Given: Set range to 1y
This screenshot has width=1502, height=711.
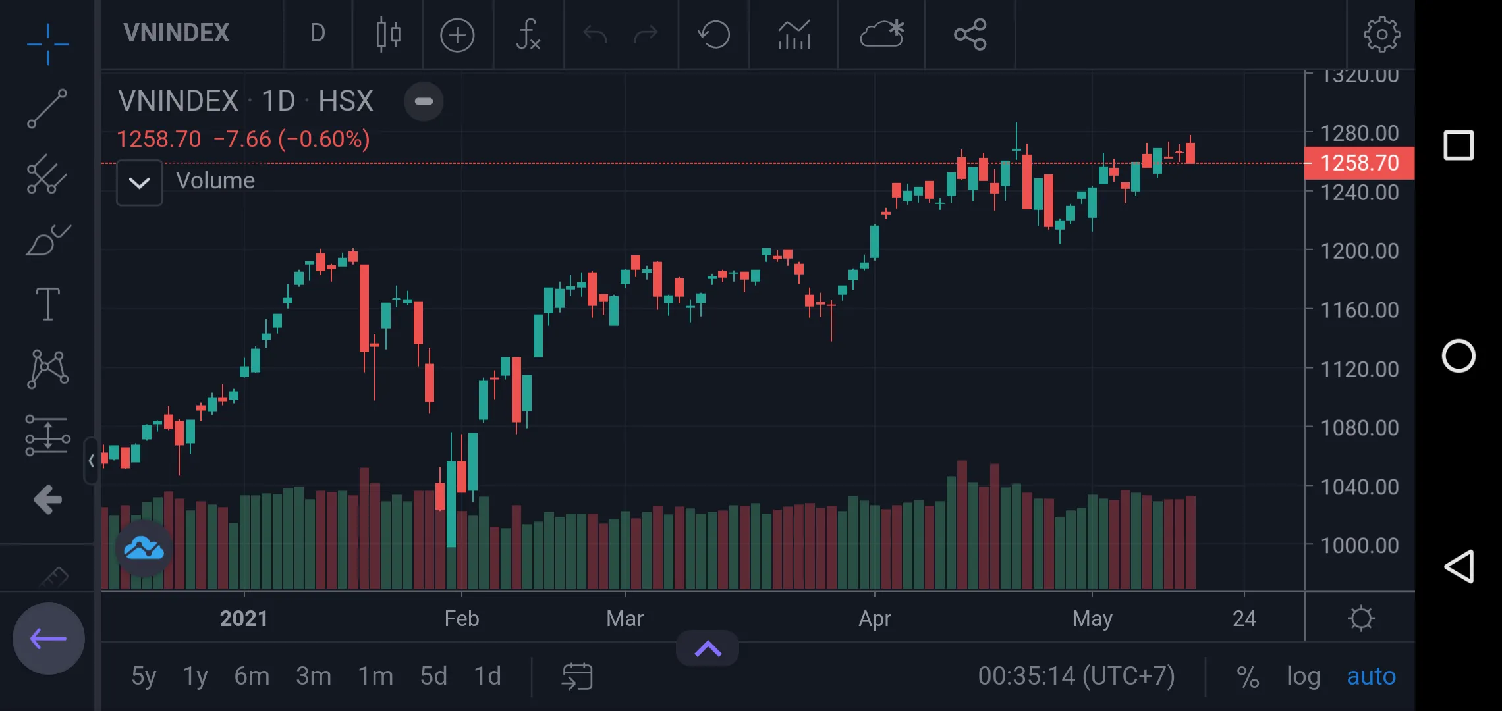Looking at the screenshot, I should [195, 676].
